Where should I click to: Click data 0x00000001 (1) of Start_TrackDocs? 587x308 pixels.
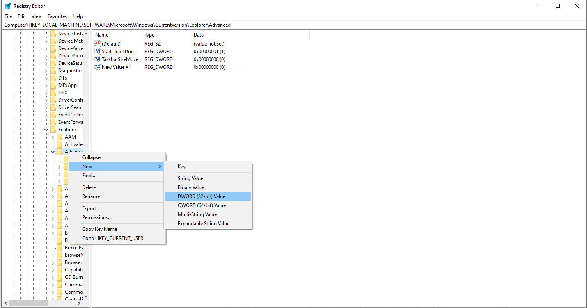(209, 51)
